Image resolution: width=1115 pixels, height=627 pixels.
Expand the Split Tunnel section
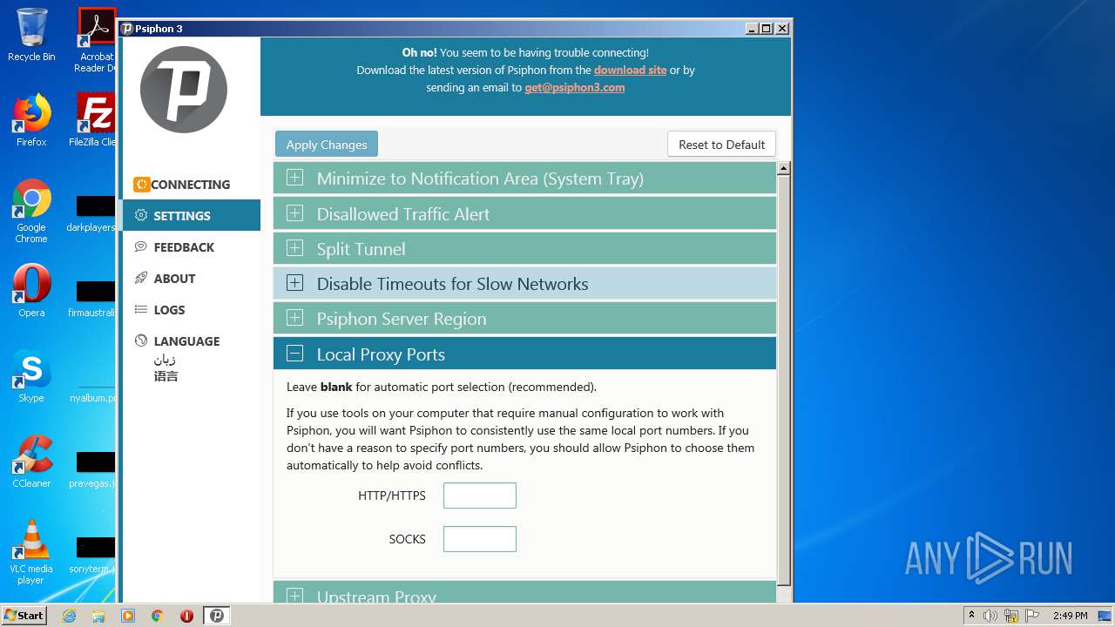coord(524,248)
